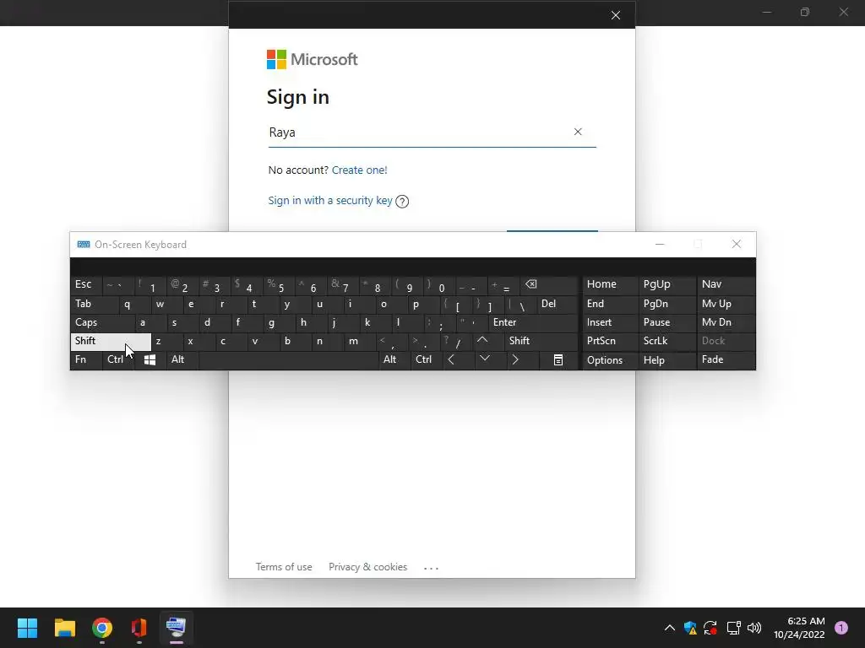Viewport: 865px width, 648px height.
Task: Open Windows Security tray icon
Action: [x=690, y=628]
